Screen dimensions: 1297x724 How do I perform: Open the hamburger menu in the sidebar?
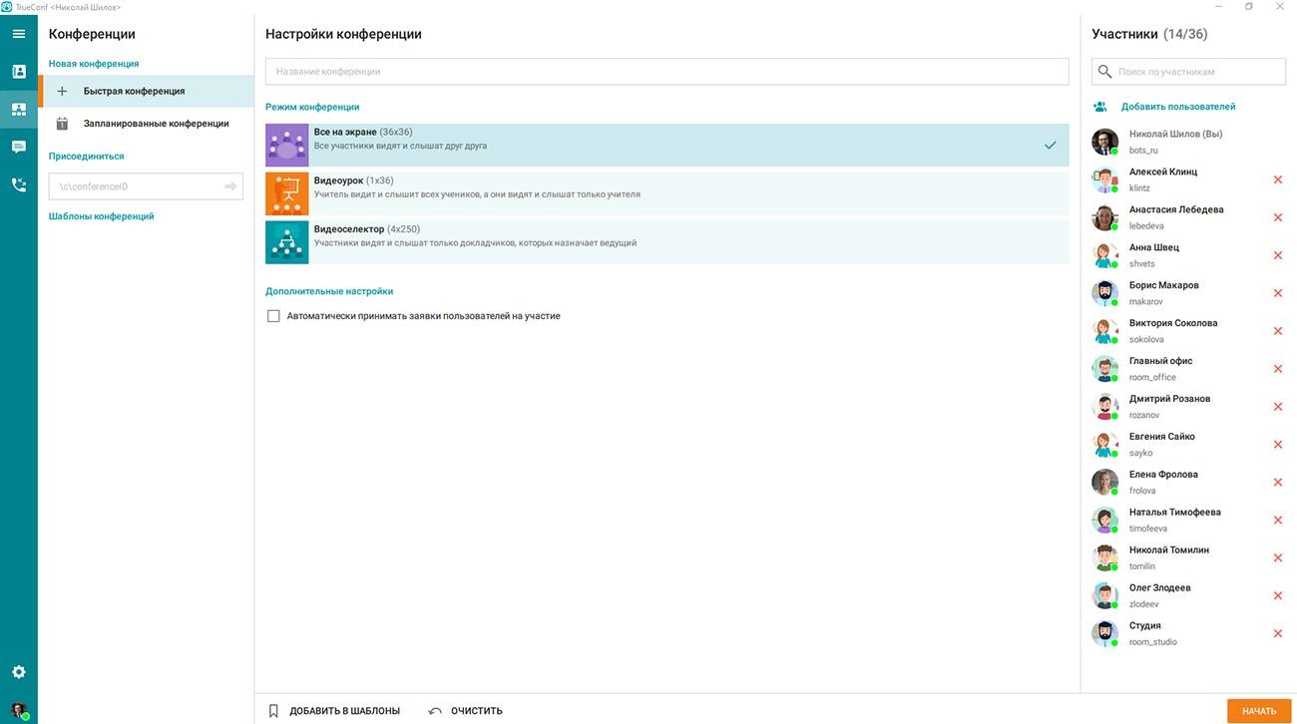pyautogui.click(x=18, y=34)
